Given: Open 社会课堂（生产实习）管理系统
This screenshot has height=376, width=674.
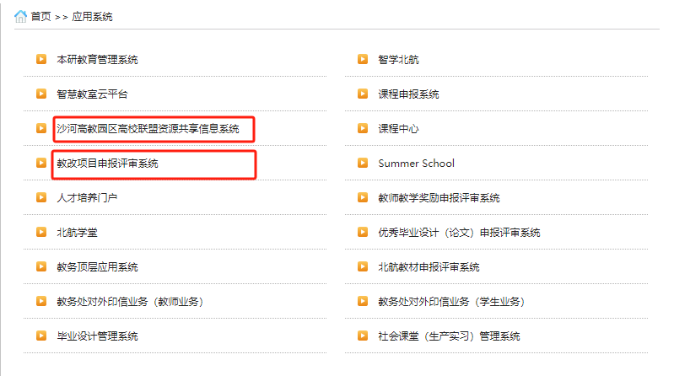Looking at the screenshot, I should click(449, 336).
